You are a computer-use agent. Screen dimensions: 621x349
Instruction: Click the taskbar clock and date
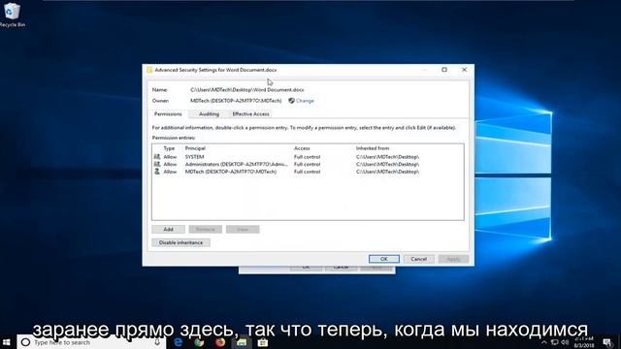click(x=584, y=342)
